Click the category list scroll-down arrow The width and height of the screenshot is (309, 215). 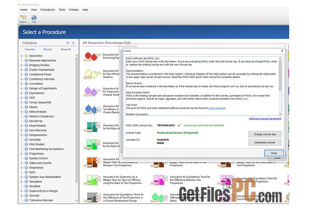tap(77, 200)
